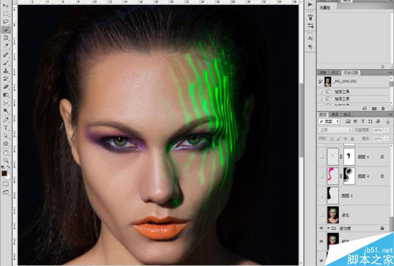The image size is (394, 266).
Task: Filter layers by type layers
Action: click(363, 122)
